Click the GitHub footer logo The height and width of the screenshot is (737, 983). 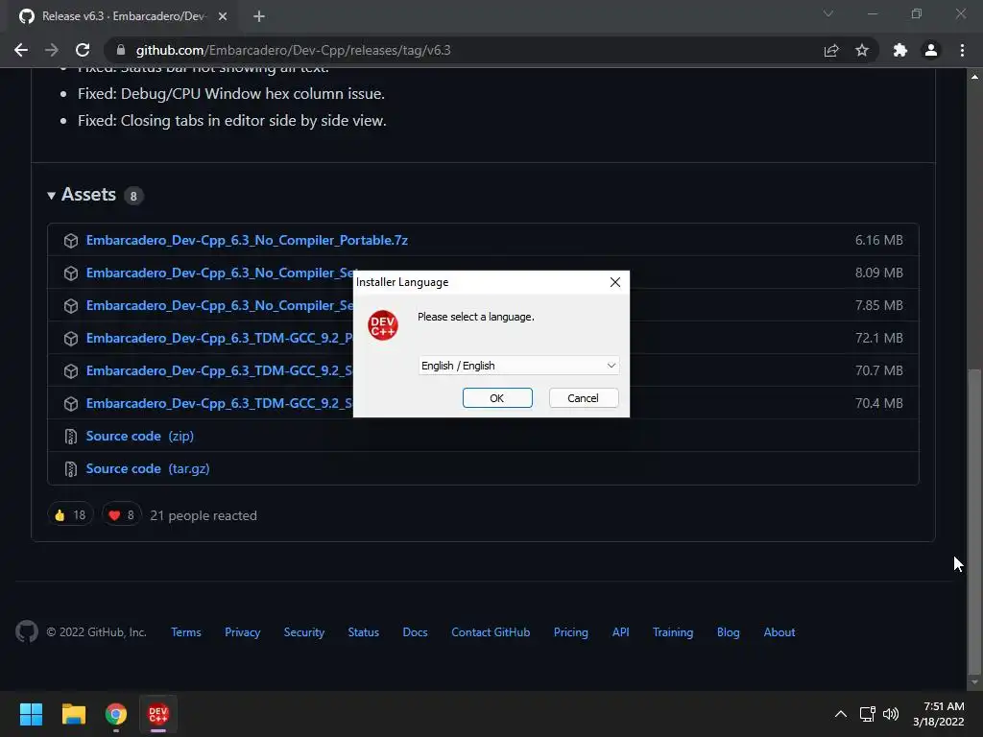(x=27, y=631)
